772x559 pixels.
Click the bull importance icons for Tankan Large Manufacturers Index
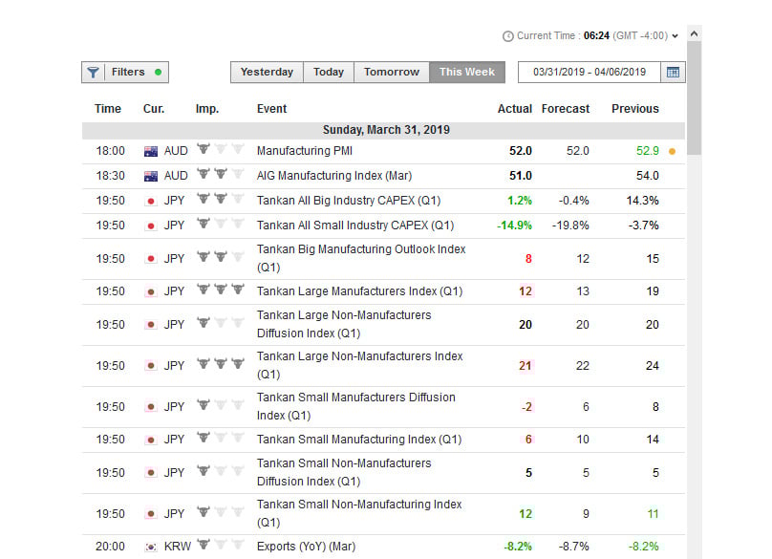tap(221, 290)
